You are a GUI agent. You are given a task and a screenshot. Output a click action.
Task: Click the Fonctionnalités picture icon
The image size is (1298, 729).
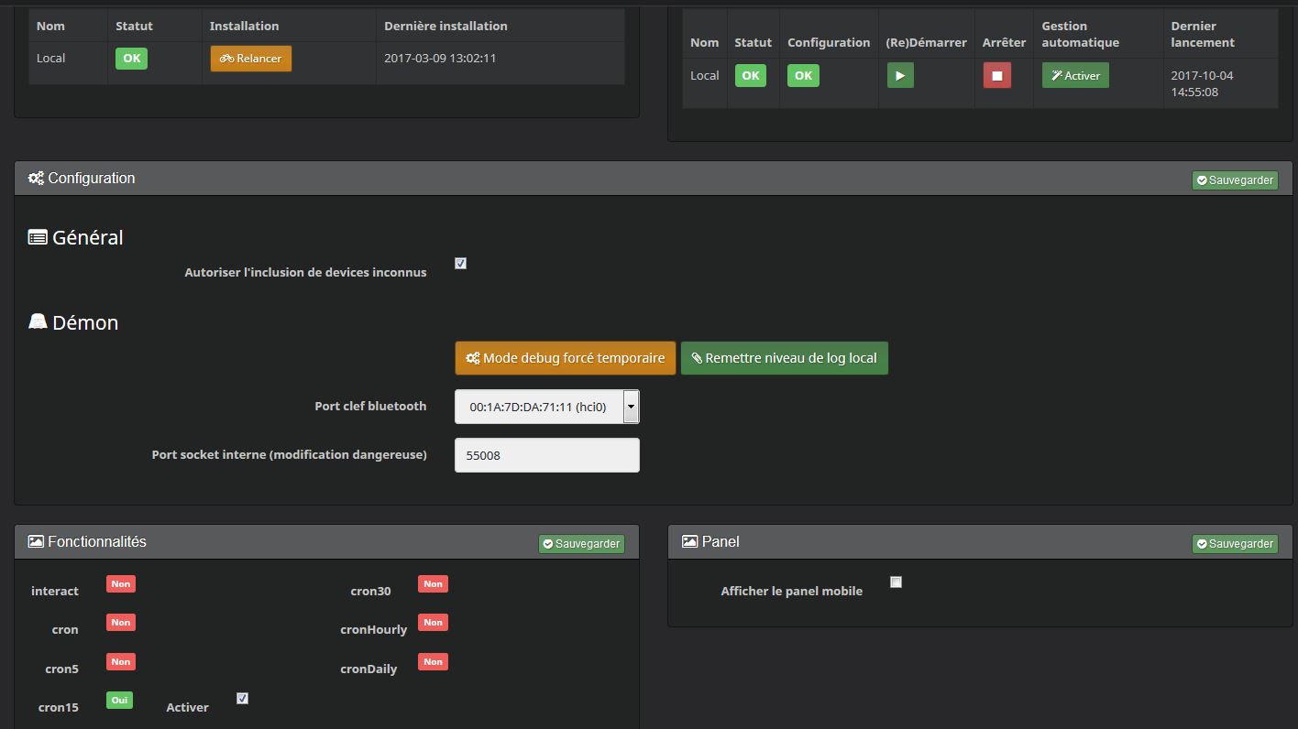[36, 542]
